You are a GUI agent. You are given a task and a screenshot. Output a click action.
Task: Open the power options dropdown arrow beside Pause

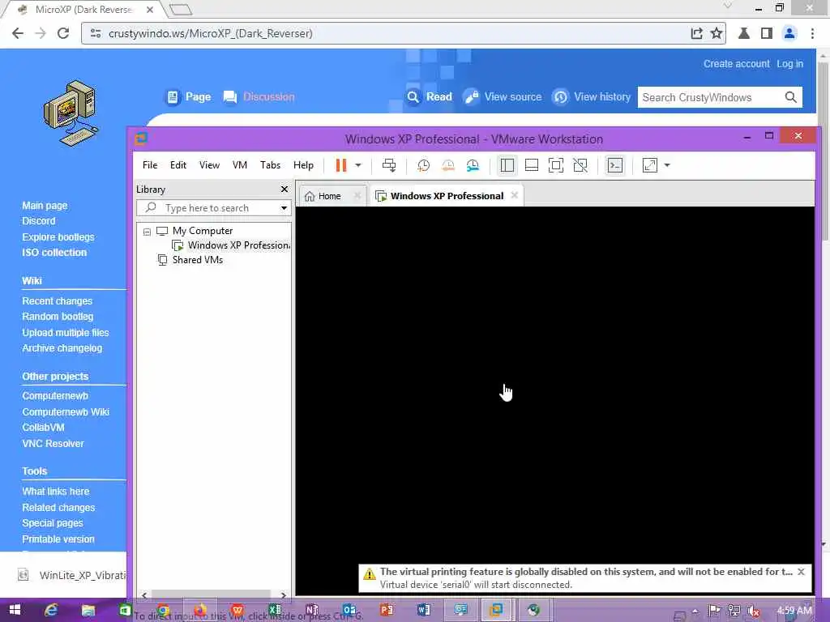[x=358, y=165]
